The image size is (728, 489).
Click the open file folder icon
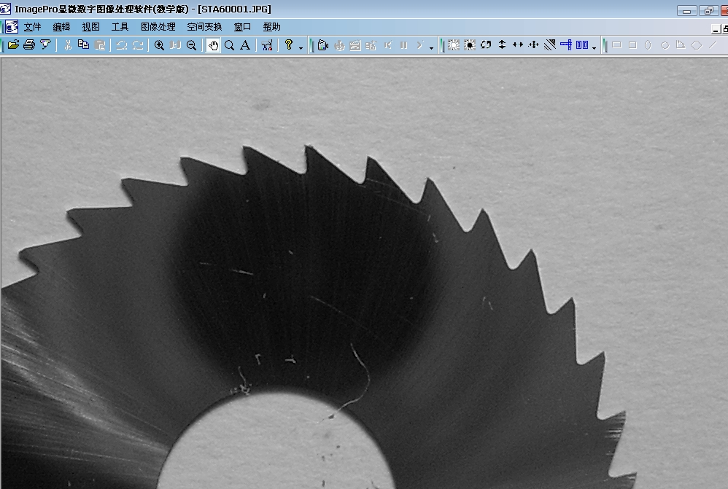click(13, 45)
